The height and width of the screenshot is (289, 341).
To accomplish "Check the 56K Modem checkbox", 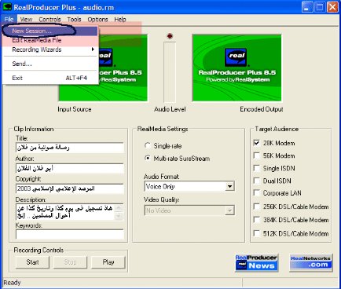I will click(x=257, y=155).
